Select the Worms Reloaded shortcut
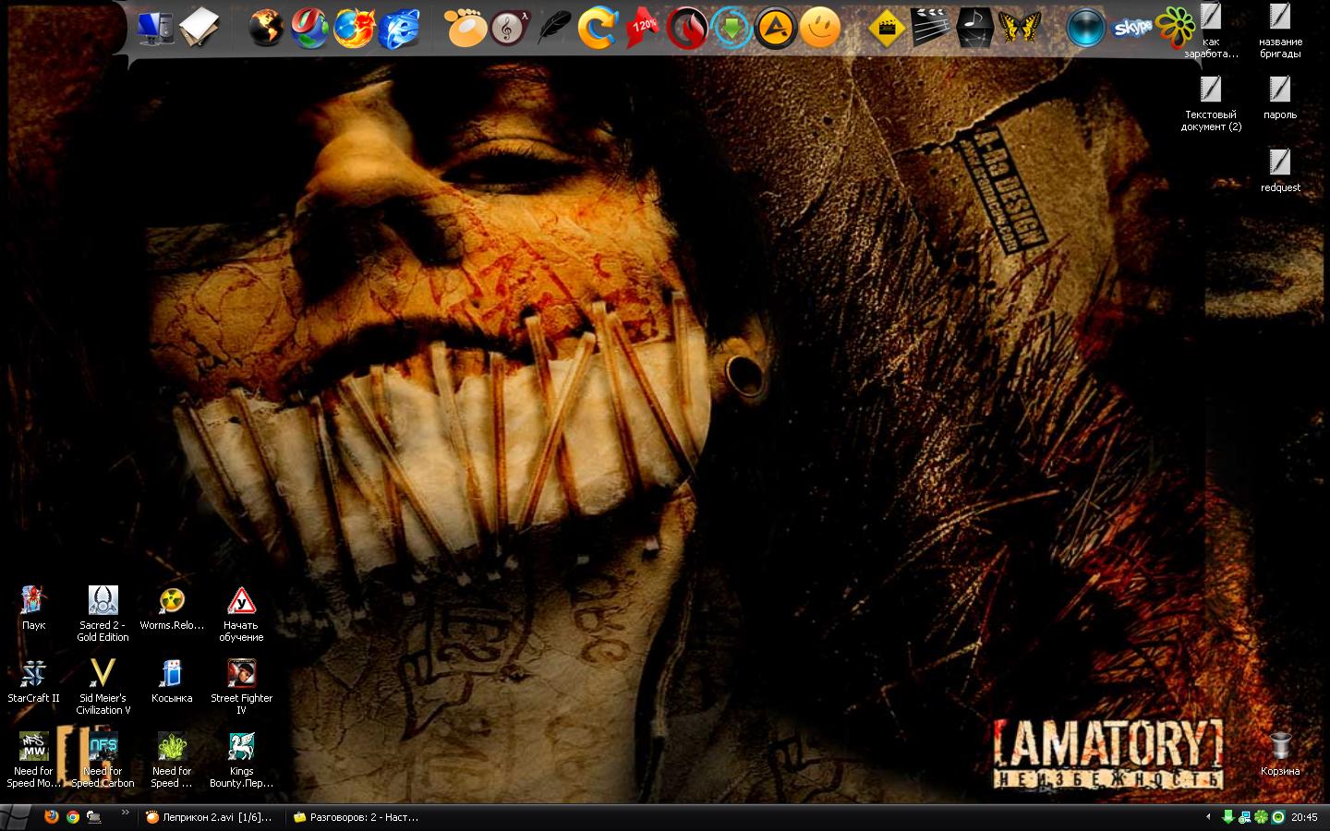The image size is (1330, 831). tap(172, 608)
